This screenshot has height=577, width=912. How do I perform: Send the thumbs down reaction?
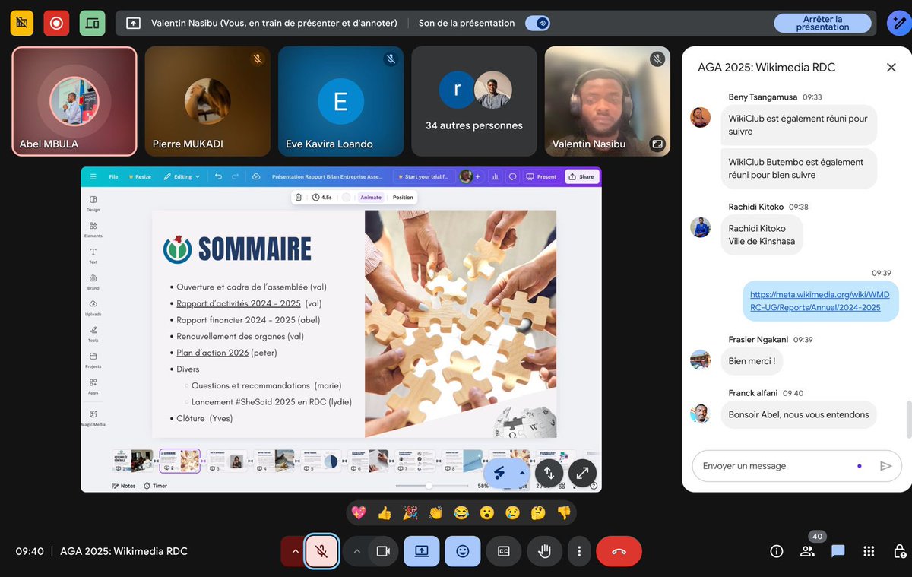564,512
